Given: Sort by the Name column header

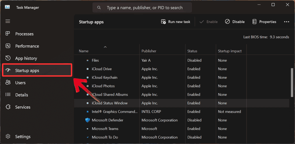Looking at the screenshot, I should tap(107, 51).
